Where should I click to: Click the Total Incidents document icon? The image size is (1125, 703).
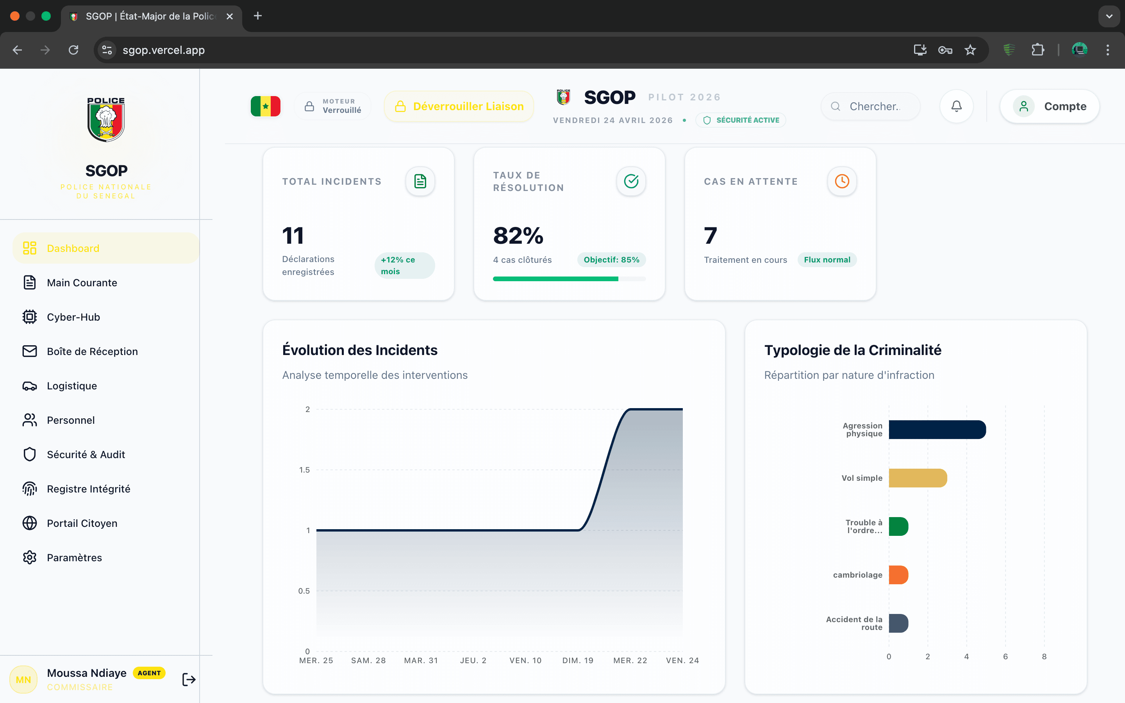[420, 181]
